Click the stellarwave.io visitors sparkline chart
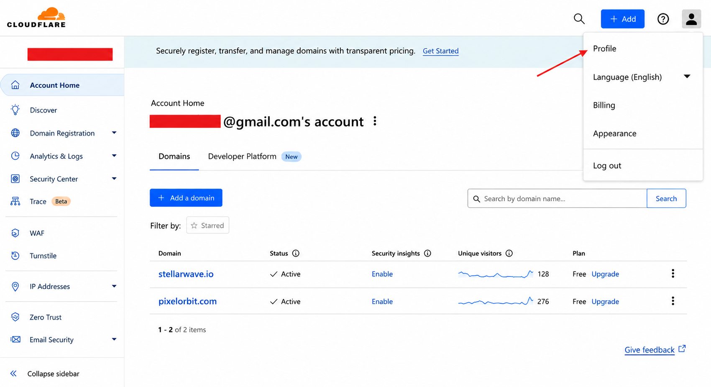 click(496, 274)
